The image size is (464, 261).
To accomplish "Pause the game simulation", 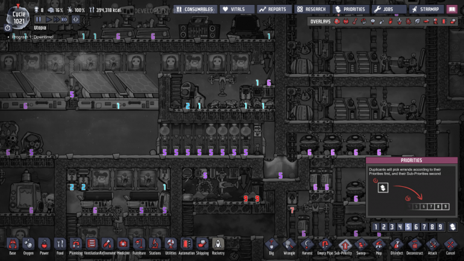I will 39,19.
